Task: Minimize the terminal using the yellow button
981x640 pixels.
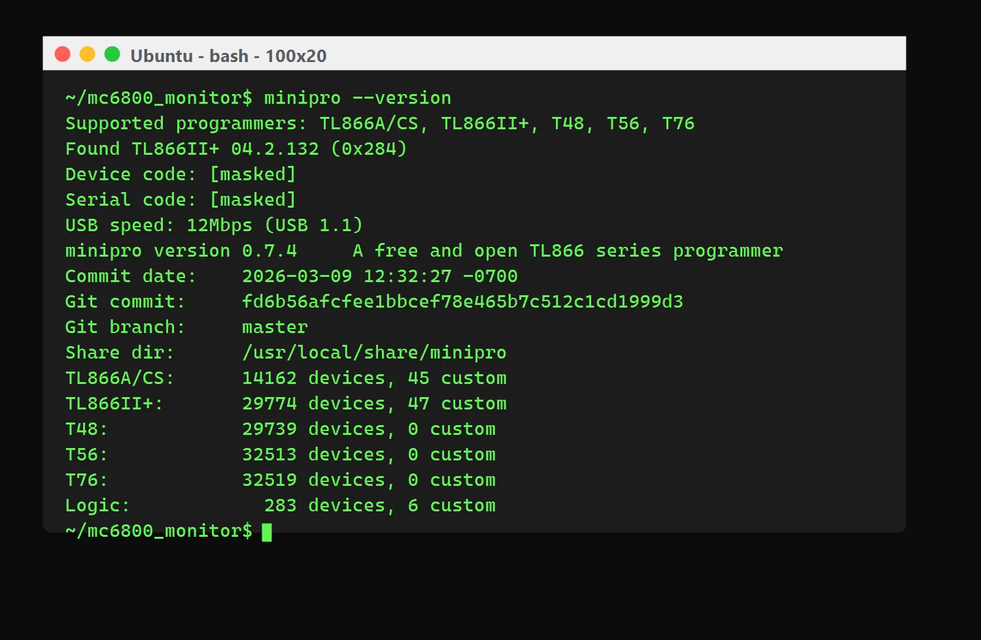Action: (x=88, y=54)
